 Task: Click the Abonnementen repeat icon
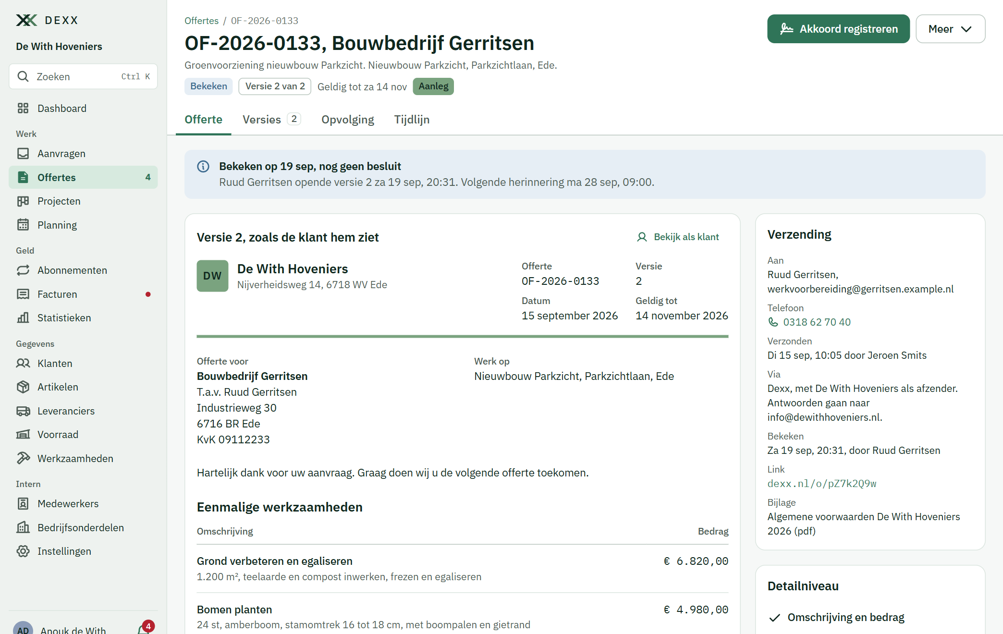(x=23, y=270)
